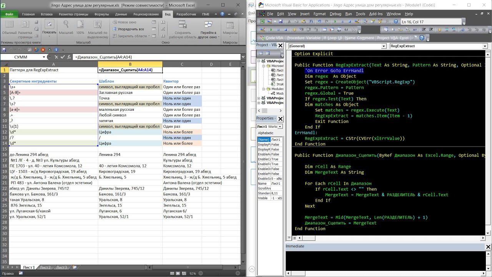Click the Find binoculars icon in VBA toolbar
492x277 pixels.
point(310,22)
